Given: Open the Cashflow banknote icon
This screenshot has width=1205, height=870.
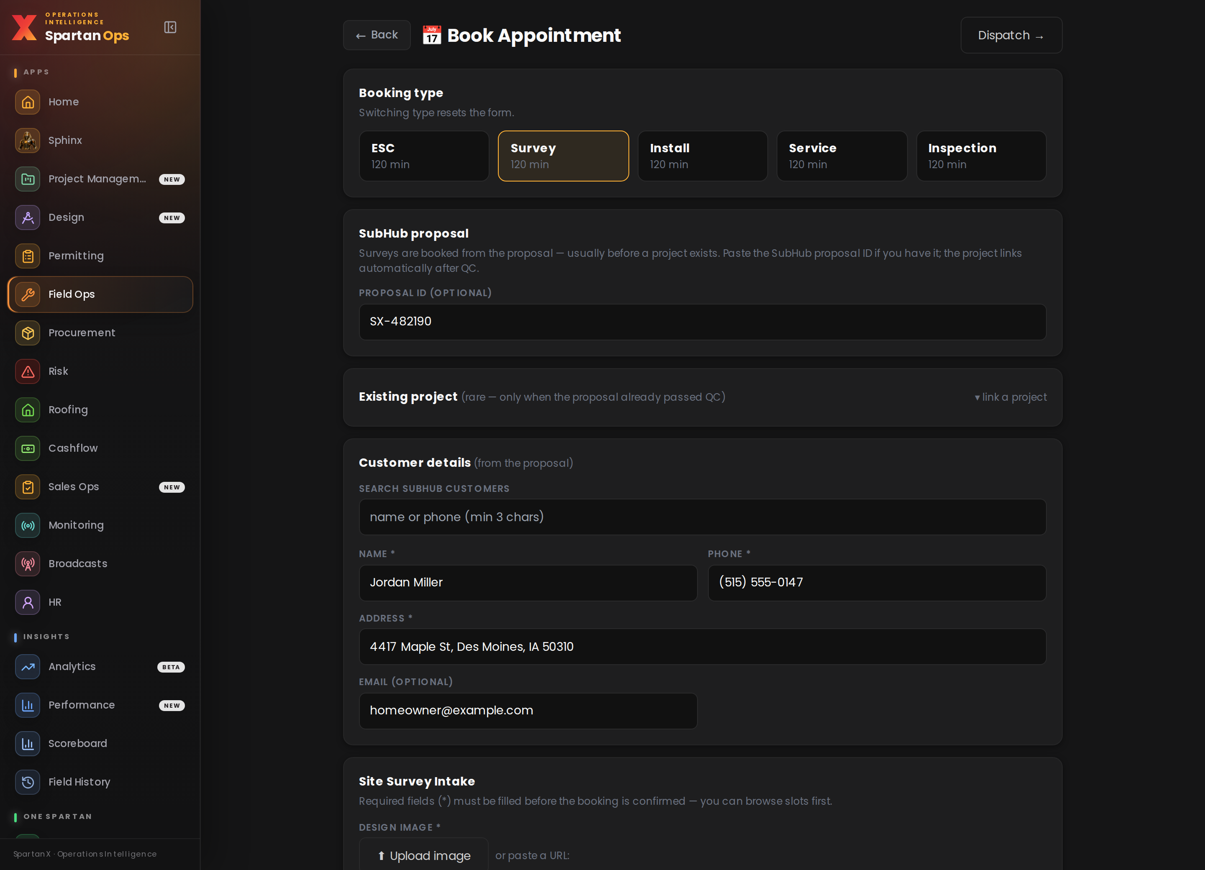Looking at the screenshot, I should [28, 448].
